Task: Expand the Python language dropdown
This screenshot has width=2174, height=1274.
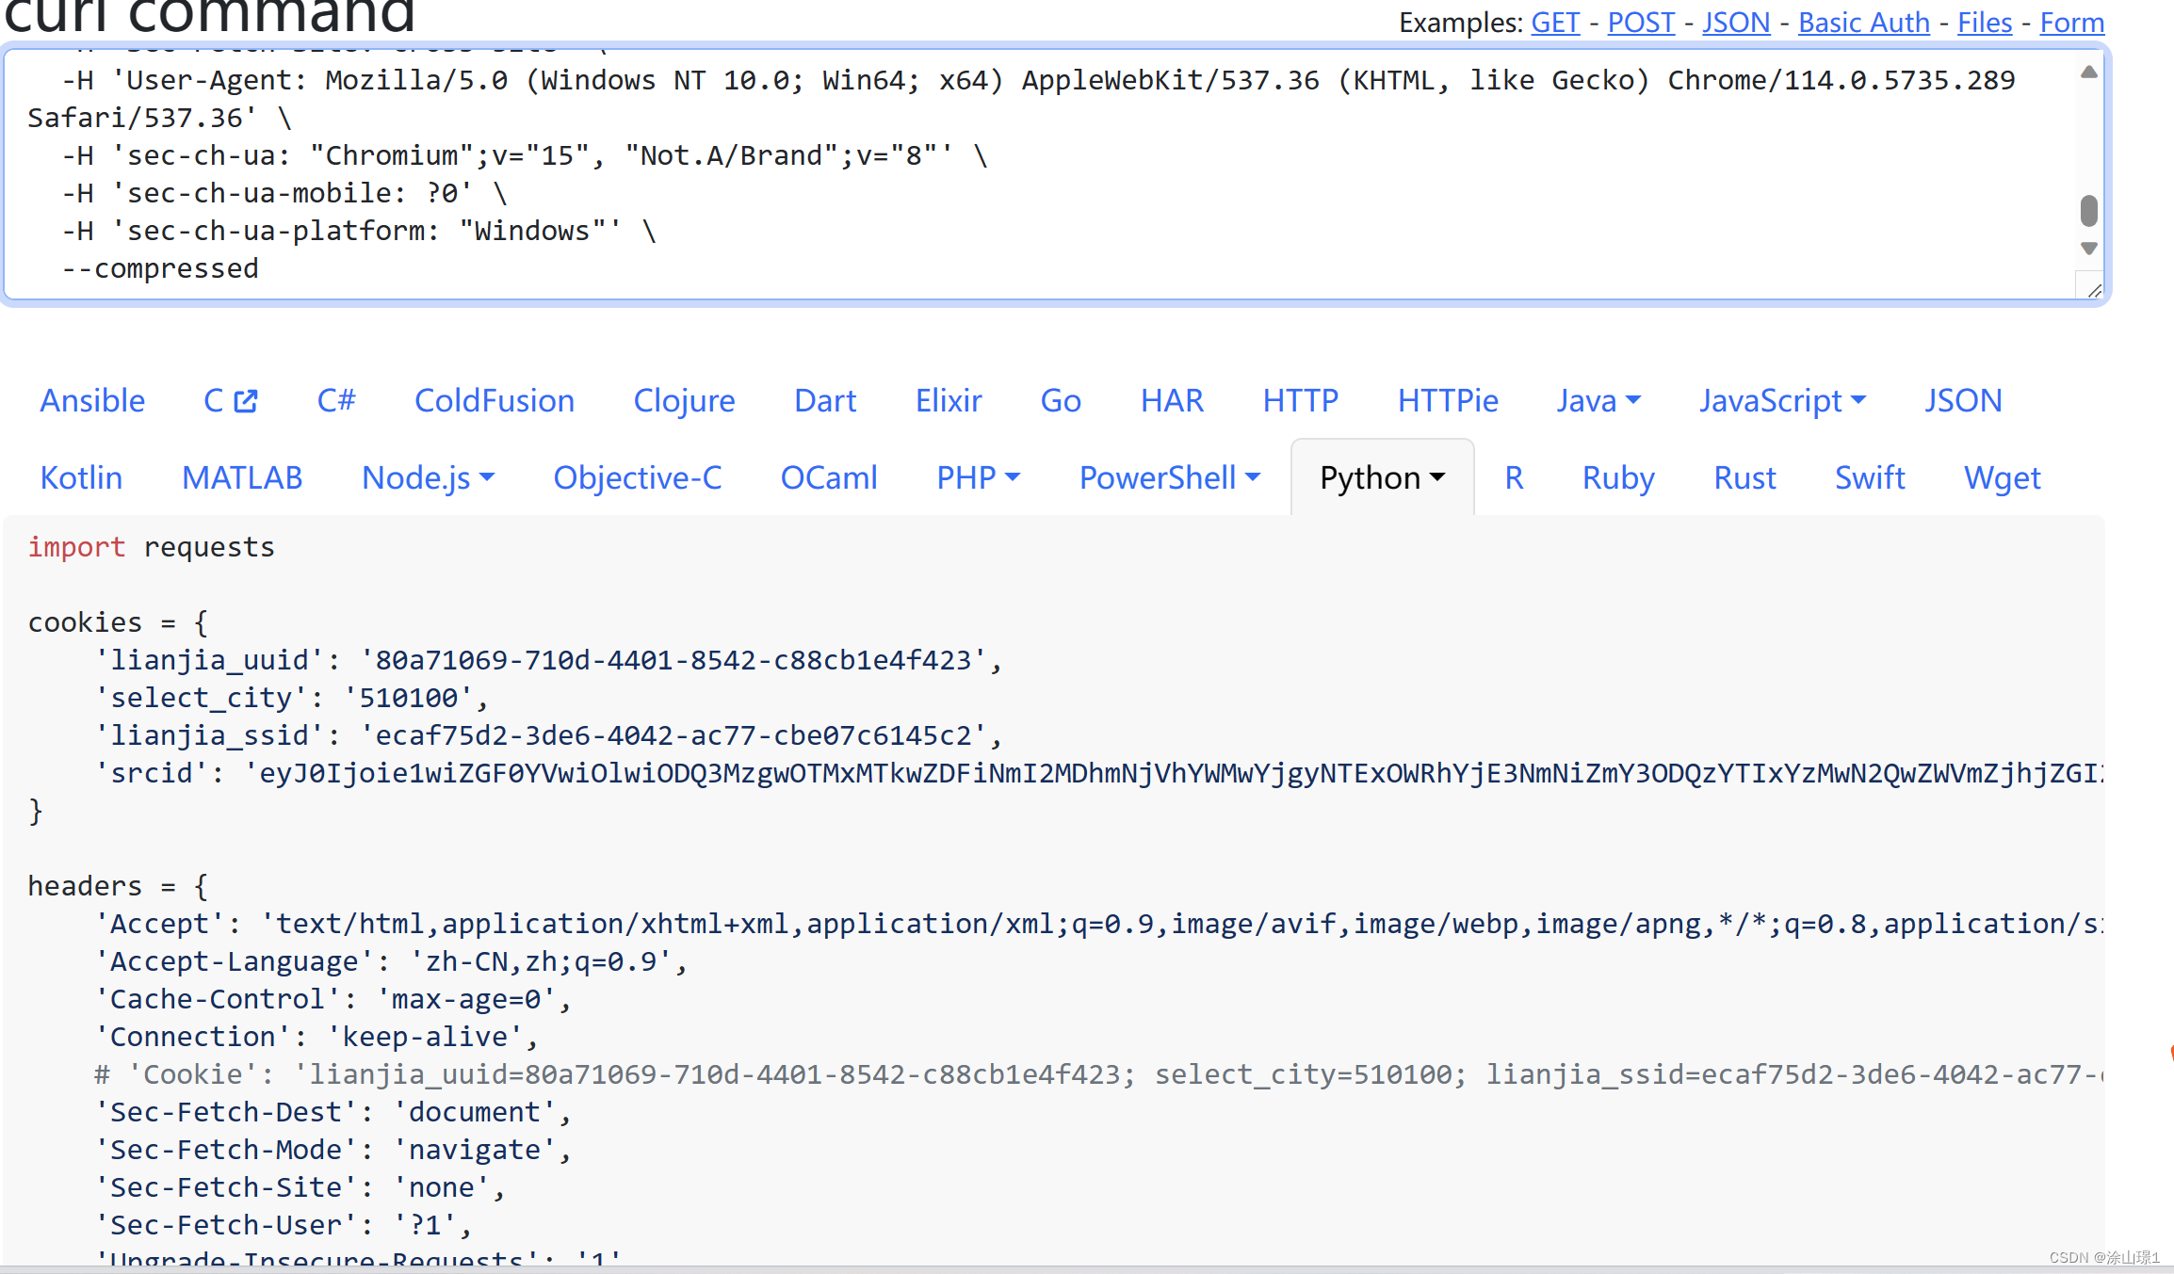Action: pyautogui.click(x=1381, y=477)
